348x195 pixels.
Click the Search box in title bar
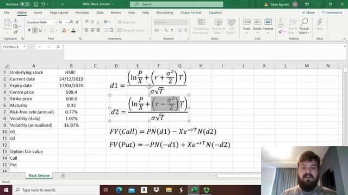tap(176, 4)
